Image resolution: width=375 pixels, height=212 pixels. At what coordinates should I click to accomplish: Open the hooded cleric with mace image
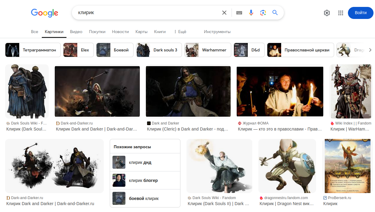click(97, 91)
